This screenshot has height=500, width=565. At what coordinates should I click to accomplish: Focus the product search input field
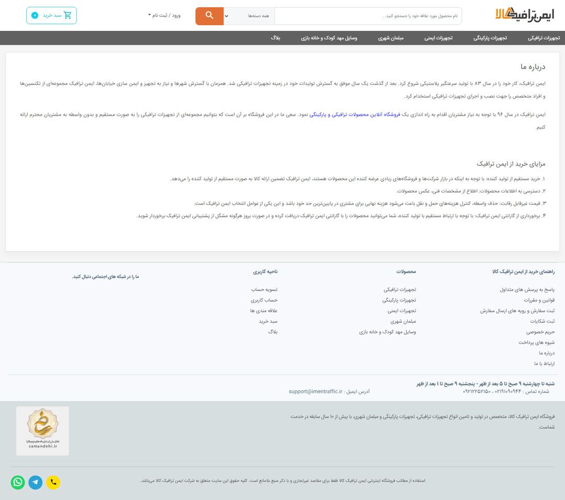coord(368,16)
